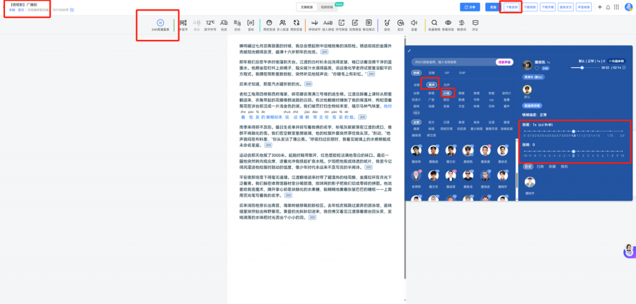Click the 捏新声音 button
This screenshot has height=304, width=636.
504,62
